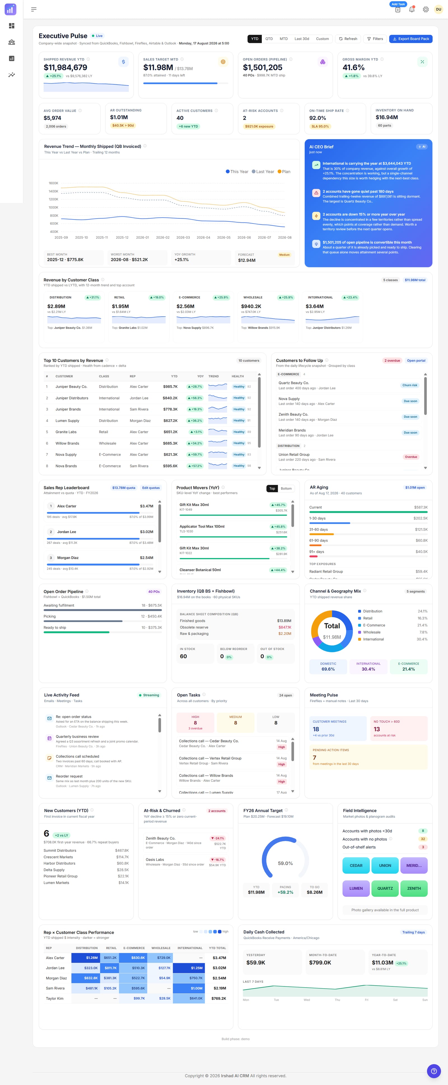Click the app logo in the sidebar
The width and height of the screenshot is (448, 1085).
click(11, 9)
